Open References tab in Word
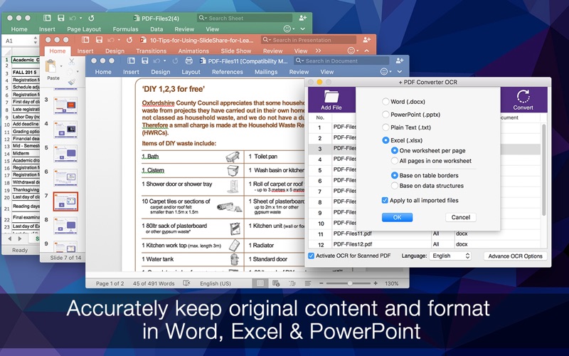The height and width of the screenshot is (356, 569). (228, 72)
